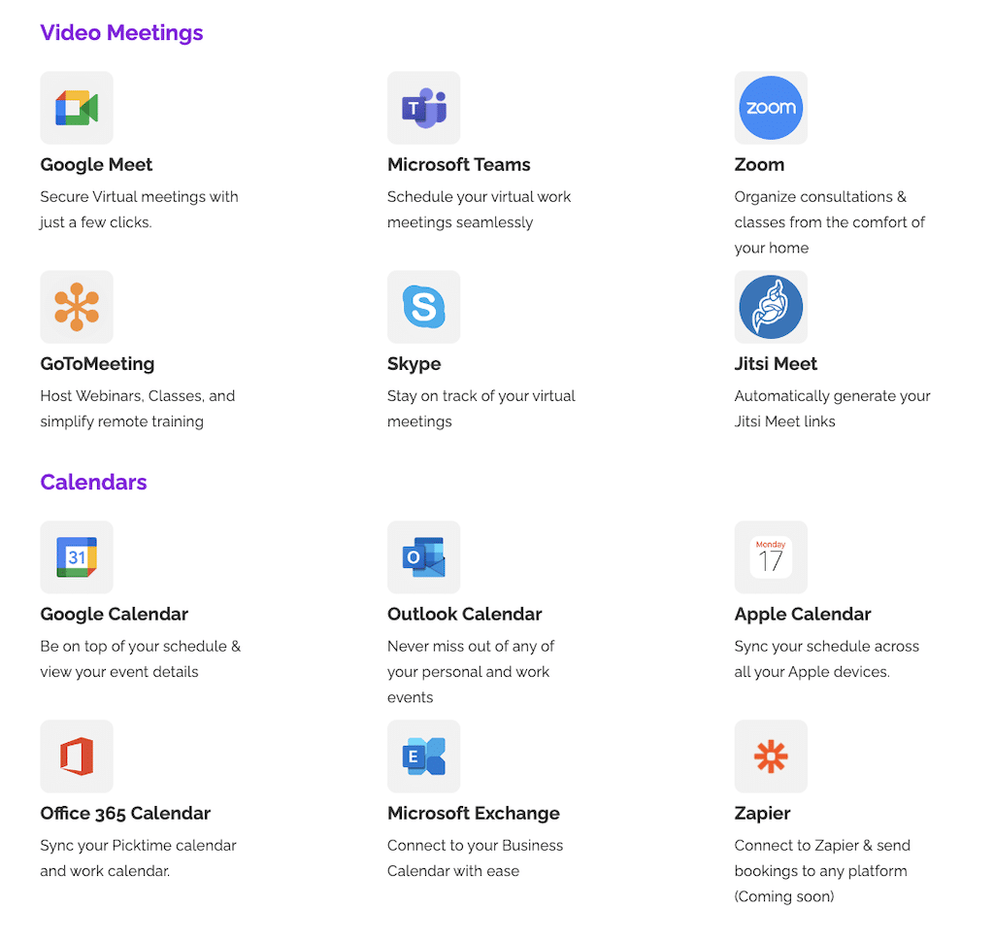Viewport: 994px width, 941px height.
Task: Click the Microsoft Teams title text
Action: coord(458,165)
